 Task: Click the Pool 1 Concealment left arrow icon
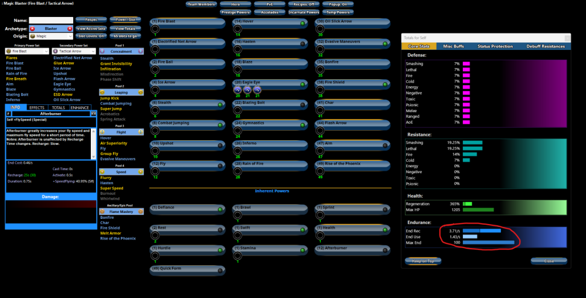click(x=103, y=52)
